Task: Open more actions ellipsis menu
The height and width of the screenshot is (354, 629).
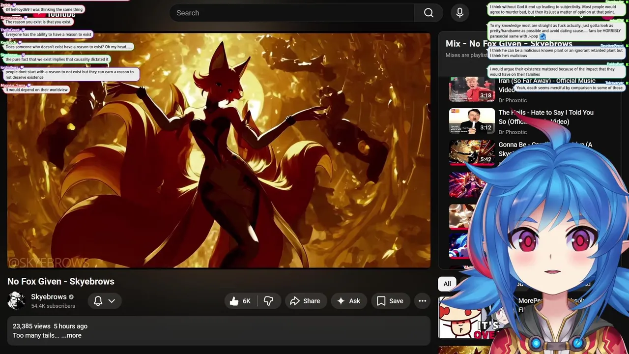Action: tap(423, 301)
